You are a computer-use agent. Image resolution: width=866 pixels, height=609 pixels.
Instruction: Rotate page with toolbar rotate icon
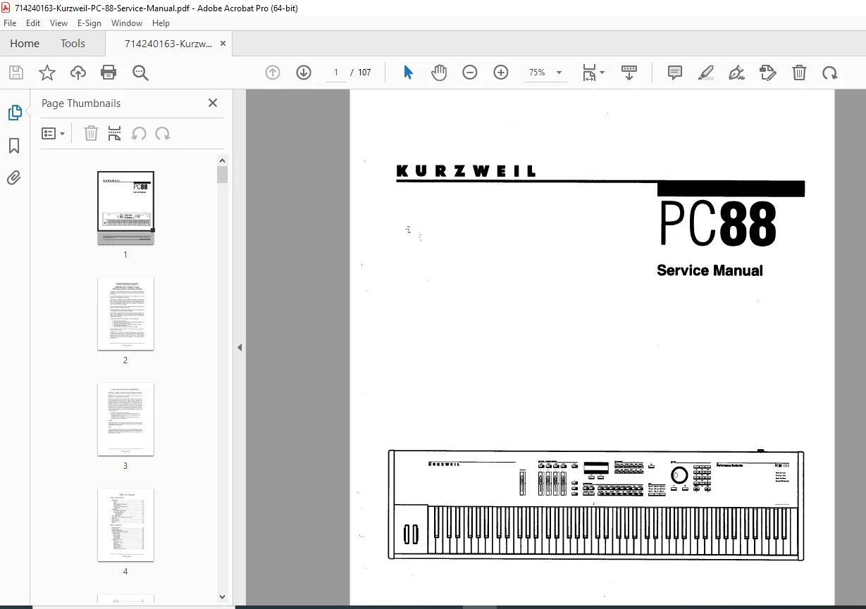830,73
